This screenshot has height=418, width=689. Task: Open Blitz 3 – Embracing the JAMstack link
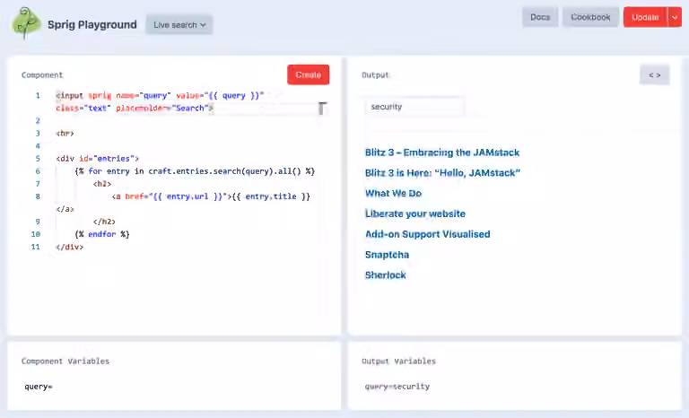coord(442,152)
